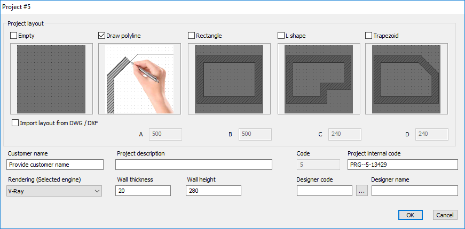Open the Rendering engine V-Ray dropdown
The width and height of the screenshot is (465, 229).
pyautogui.click(x=54, y=191)
